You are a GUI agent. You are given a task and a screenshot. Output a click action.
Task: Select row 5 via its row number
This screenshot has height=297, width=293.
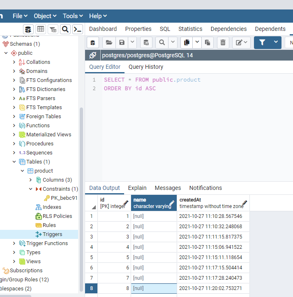(x=91, y=257)
